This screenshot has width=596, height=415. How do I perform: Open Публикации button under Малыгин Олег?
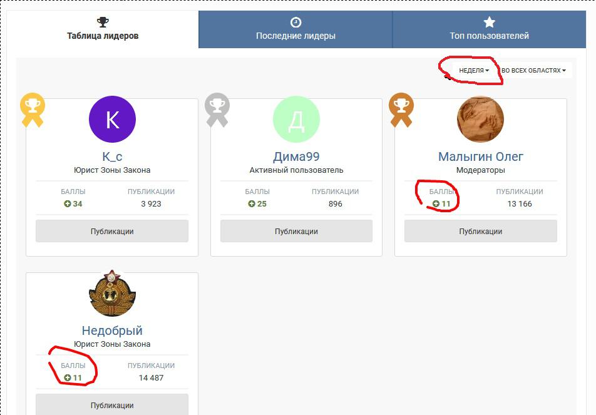(480, 231)
